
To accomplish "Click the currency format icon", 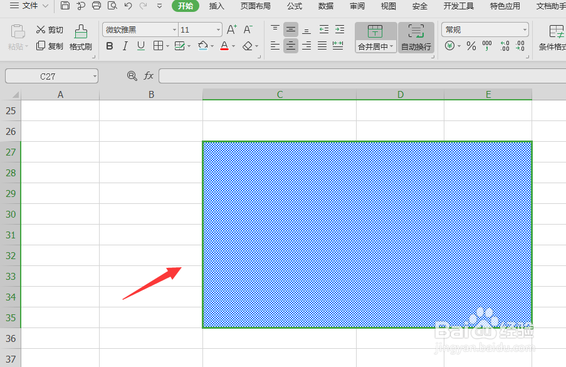I will [450, 46].
